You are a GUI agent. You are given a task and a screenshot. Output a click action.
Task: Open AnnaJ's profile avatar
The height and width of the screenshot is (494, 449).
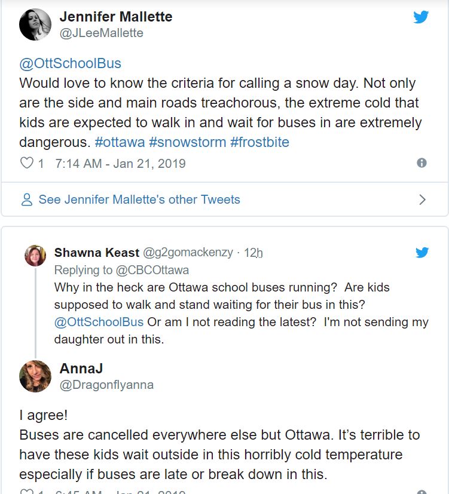pos(35,376)
